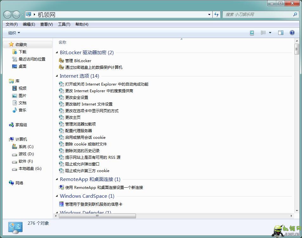Open the 帮助(H) menu

[x=82, y=24]
